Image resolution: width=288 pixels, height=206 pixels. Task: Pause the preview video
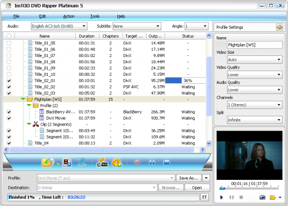coord(231,198)
